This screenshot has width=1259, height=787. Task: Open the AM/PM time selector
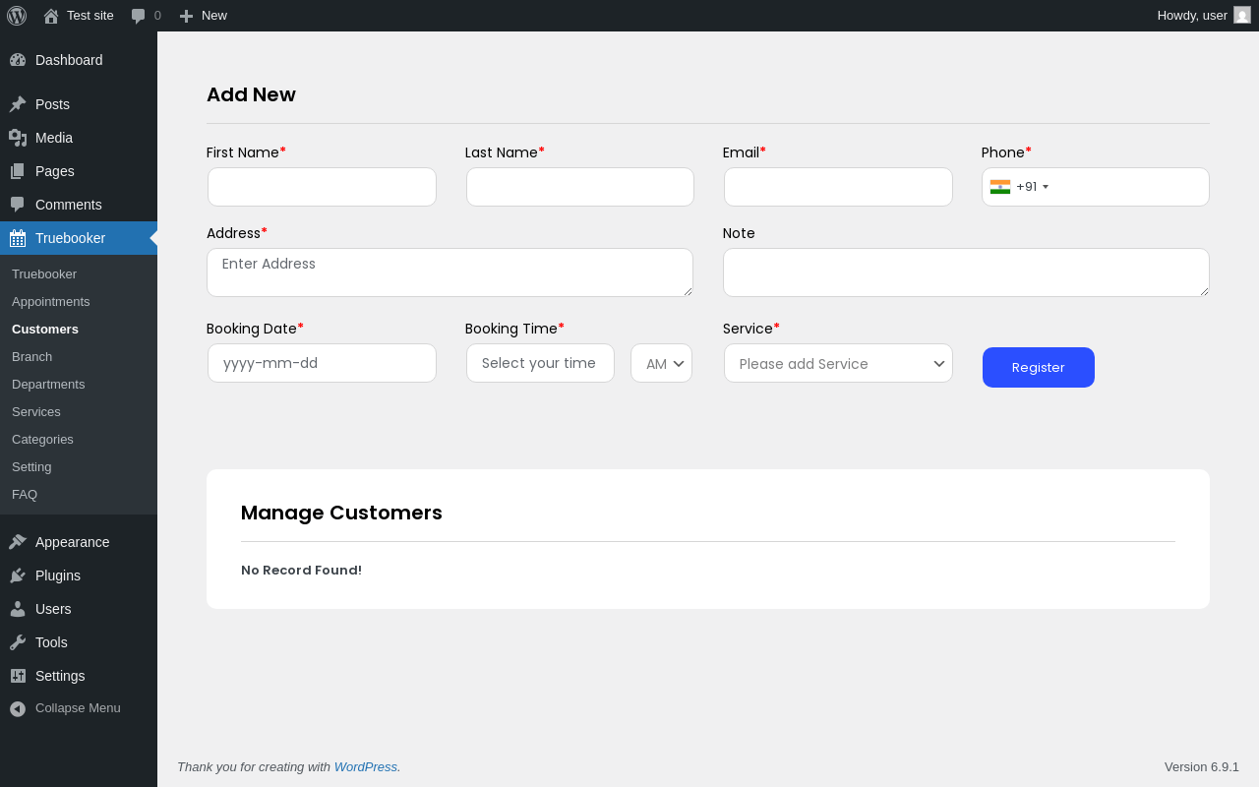tap(661, 363)
